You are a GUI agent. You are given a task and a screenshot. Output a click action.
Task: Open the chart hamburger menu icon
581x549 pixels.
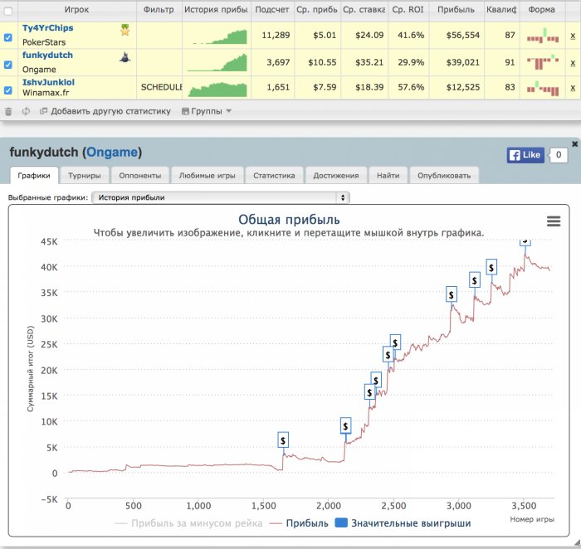tap(554, 221)
